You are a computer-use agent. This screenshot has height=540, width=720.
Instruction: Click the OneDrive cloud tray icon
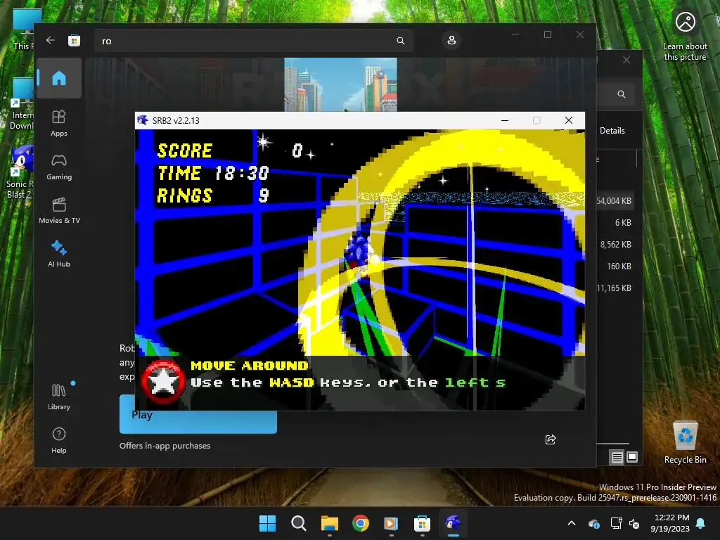tap(594, 523)
